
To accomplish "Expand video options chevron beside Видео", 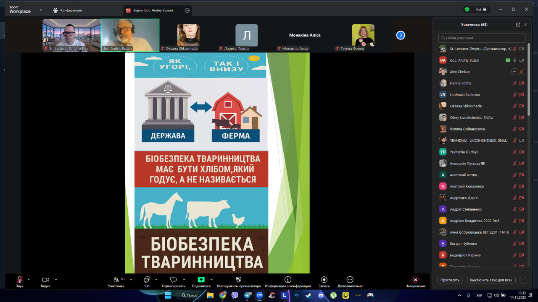I will (x=56, y=280).
